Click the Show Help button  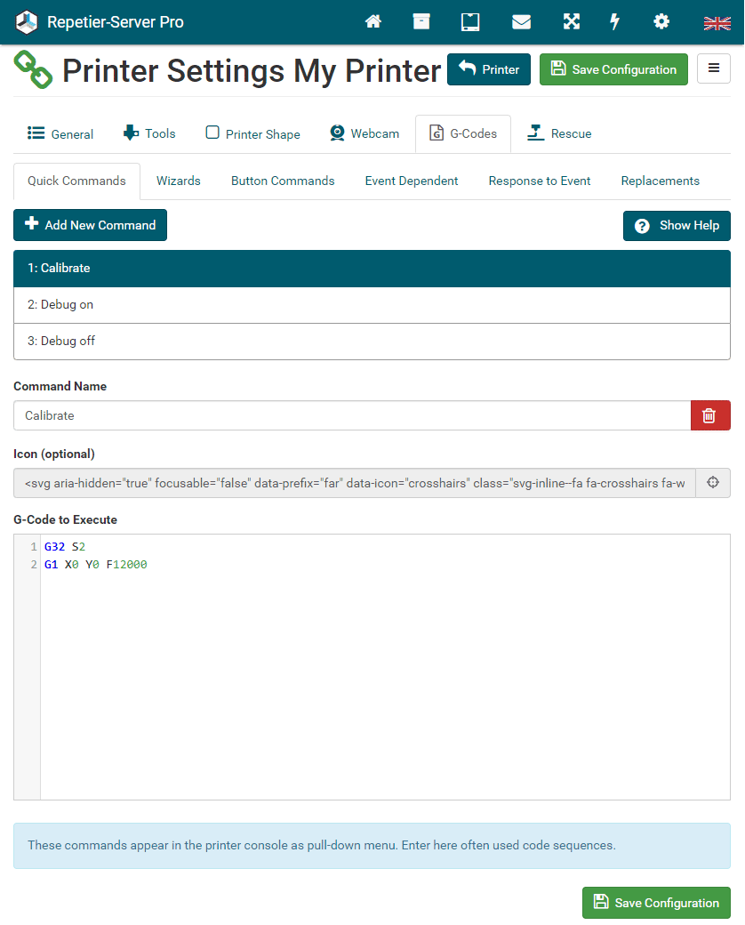[x=677, y=226]
